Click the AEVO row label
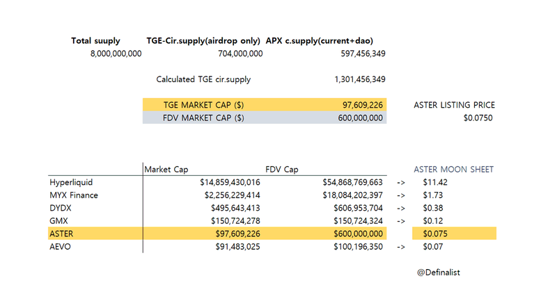 tap(60, 246)
